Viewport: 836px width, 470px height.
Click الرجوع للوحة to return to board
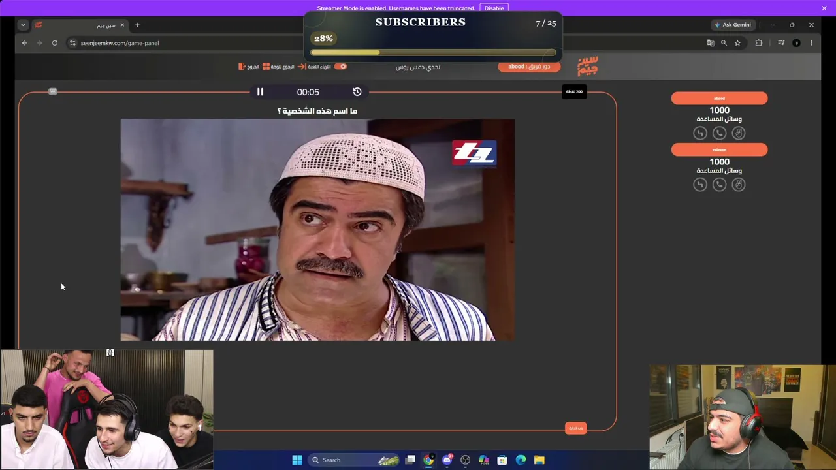tap(278, 67)
